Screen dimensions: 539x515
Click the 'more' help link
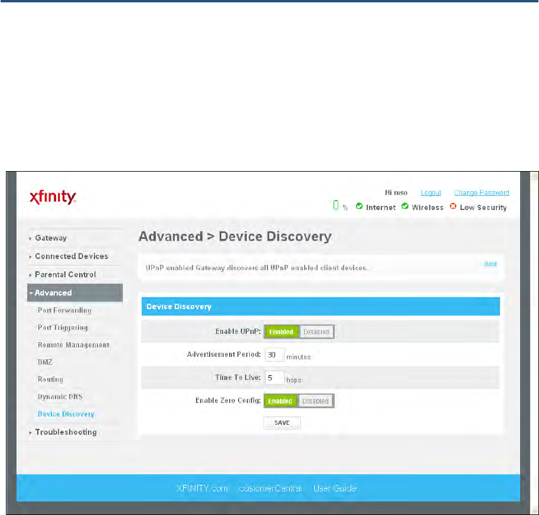click(491, 264)
